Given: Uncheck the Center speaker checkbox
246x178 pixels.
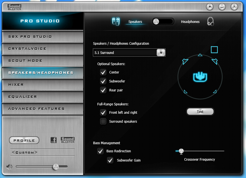Looking at the screenshot, I should click(103, 72).
